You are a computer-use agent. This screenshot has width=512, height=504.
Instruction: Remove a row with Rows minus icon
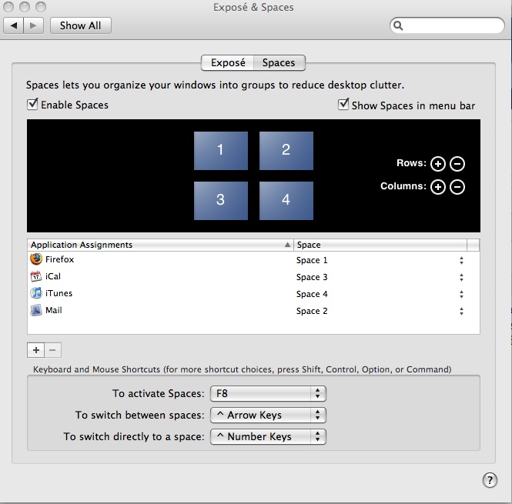point(457,164)
